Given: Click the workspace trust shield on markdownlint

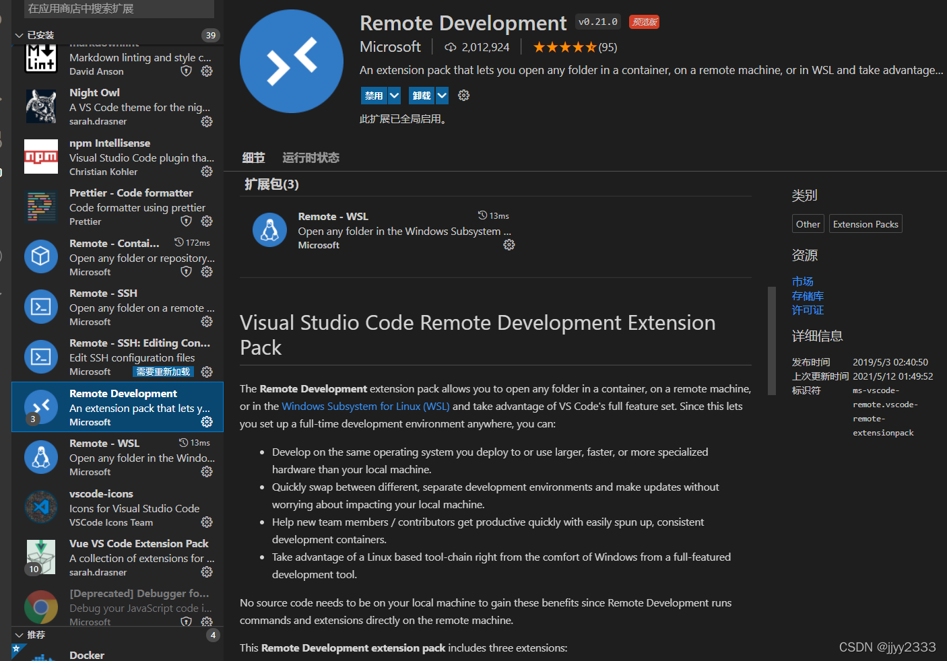Looking at the screenshot, I should [x=187, y=71].
